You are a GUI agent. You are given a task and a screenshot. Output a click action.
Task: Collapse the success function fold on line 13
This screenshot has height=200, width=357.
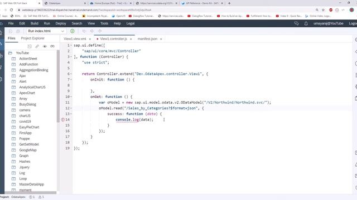tap(71, 114)
